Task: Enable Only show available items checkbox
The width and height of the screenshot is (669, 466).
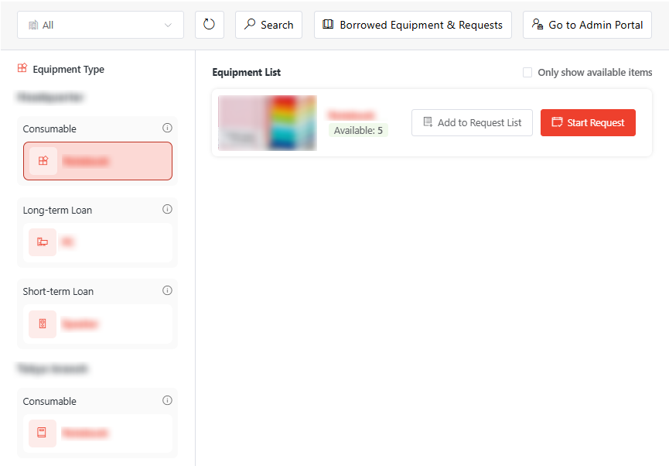Action: 527,73
